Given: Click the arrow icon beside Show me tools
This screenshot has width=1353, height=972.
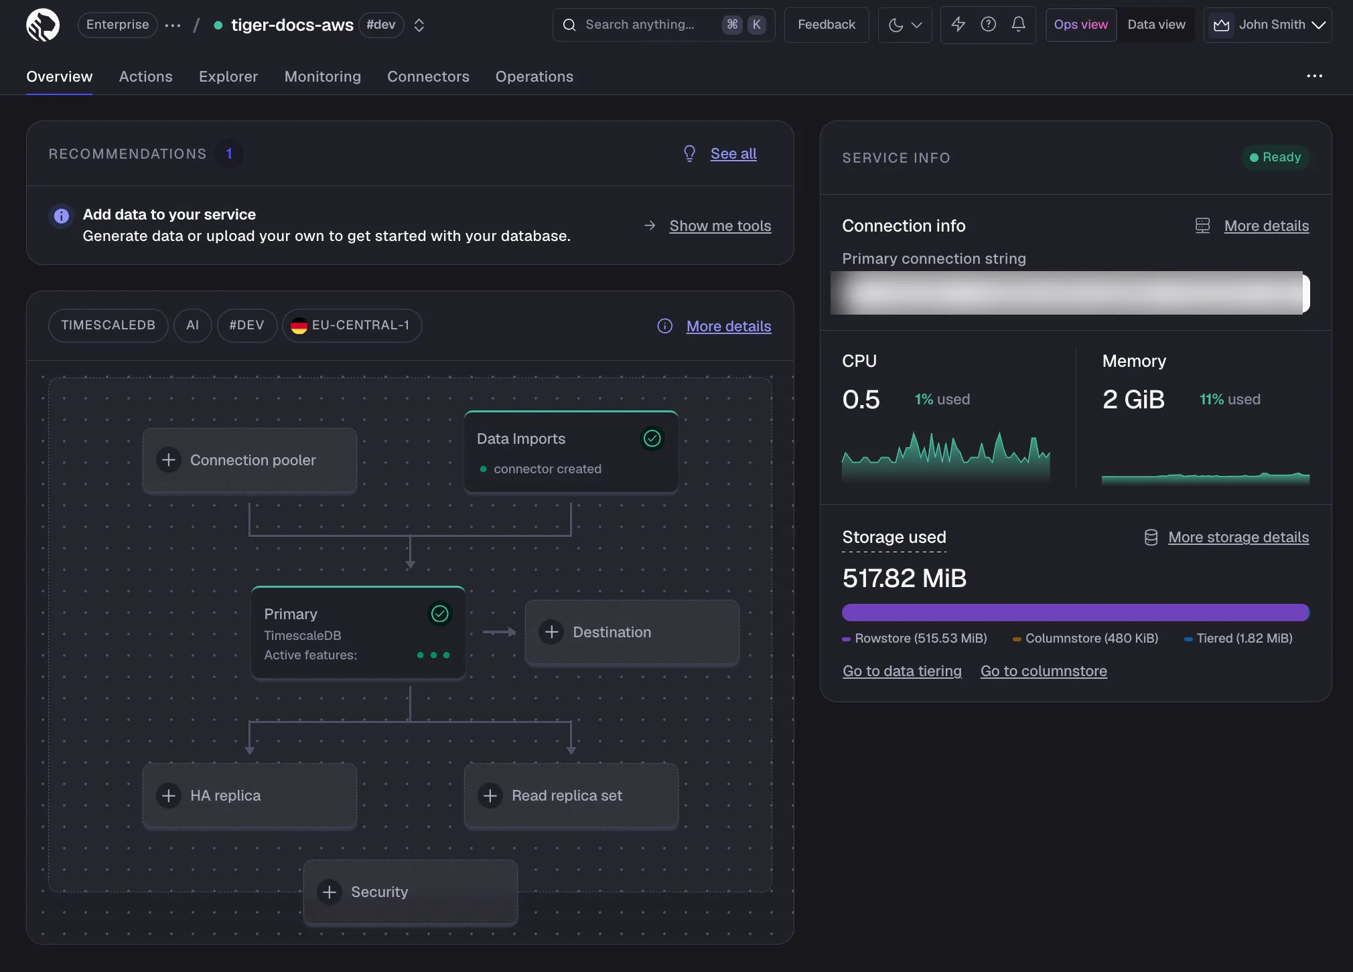Looking at the screenshot, I should [650, 226].
